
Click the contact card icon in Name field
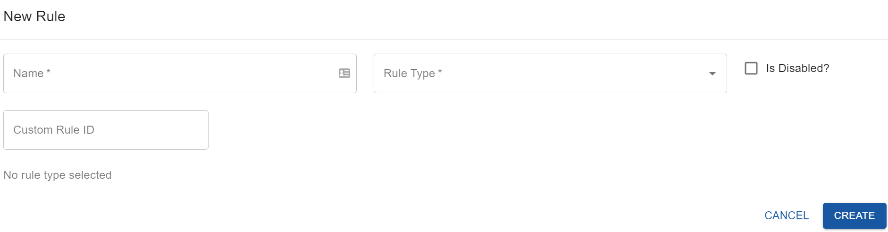[x=344, y=73]
